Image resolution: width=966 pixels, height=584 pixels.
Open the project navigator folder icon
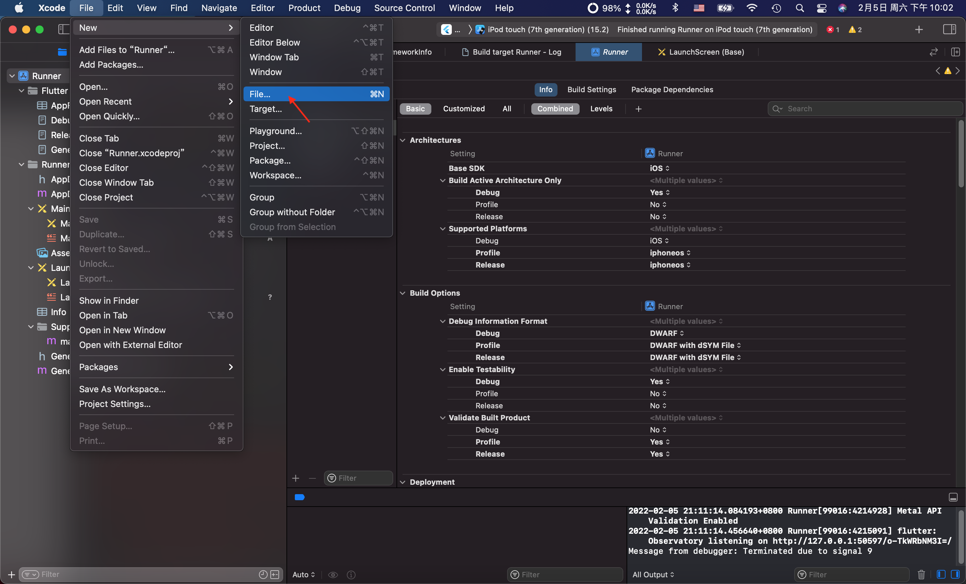point(62,52)
